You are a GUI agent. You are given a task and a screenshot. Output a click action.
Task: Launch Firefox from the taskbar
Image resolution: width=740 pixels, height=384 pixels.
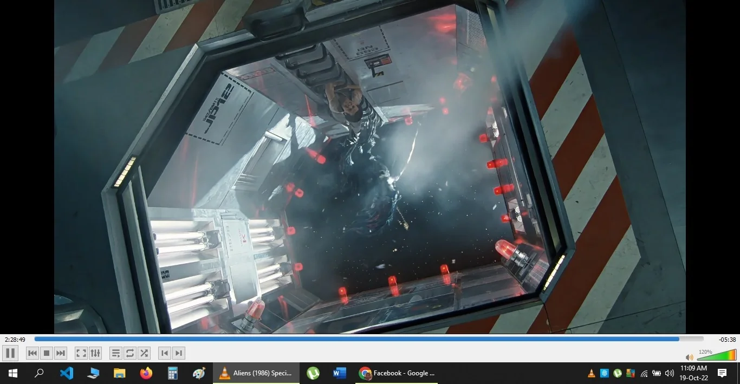point(146,373)
